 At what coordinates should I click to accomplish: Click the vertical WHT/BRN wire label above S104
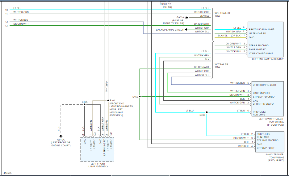pyautogui.click(x=107, y=86)
